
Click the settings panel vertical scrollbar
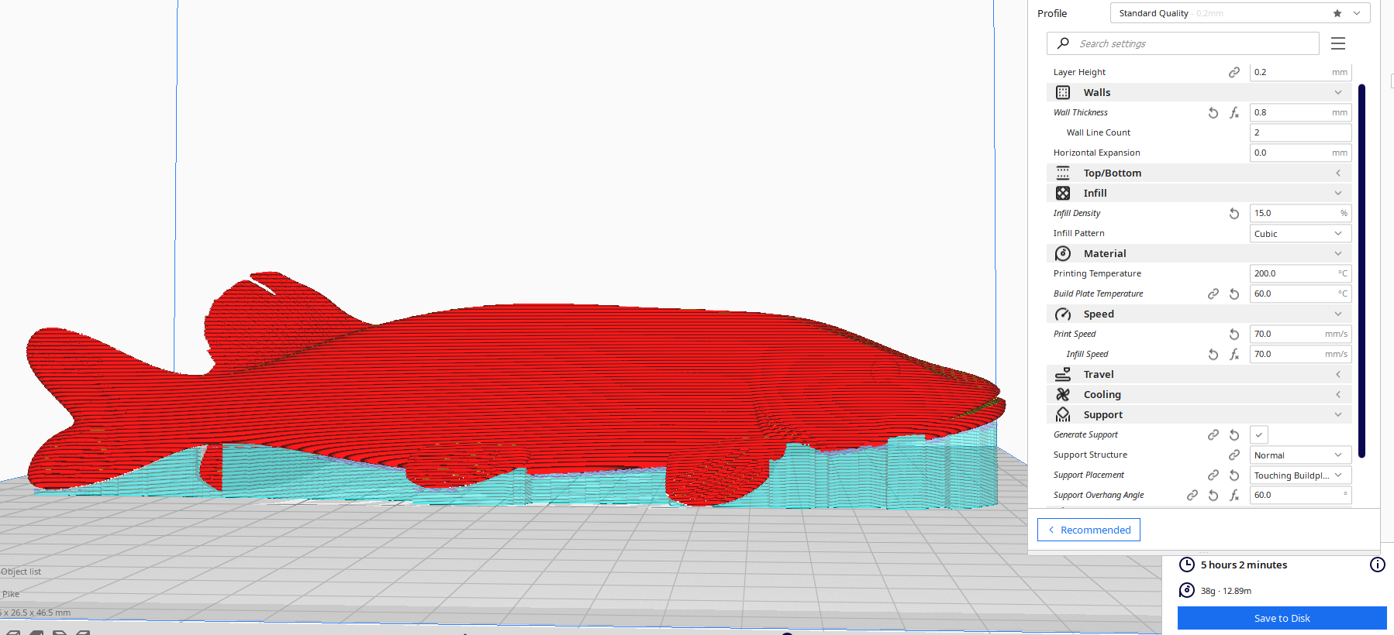click(x=1361, y=271)
